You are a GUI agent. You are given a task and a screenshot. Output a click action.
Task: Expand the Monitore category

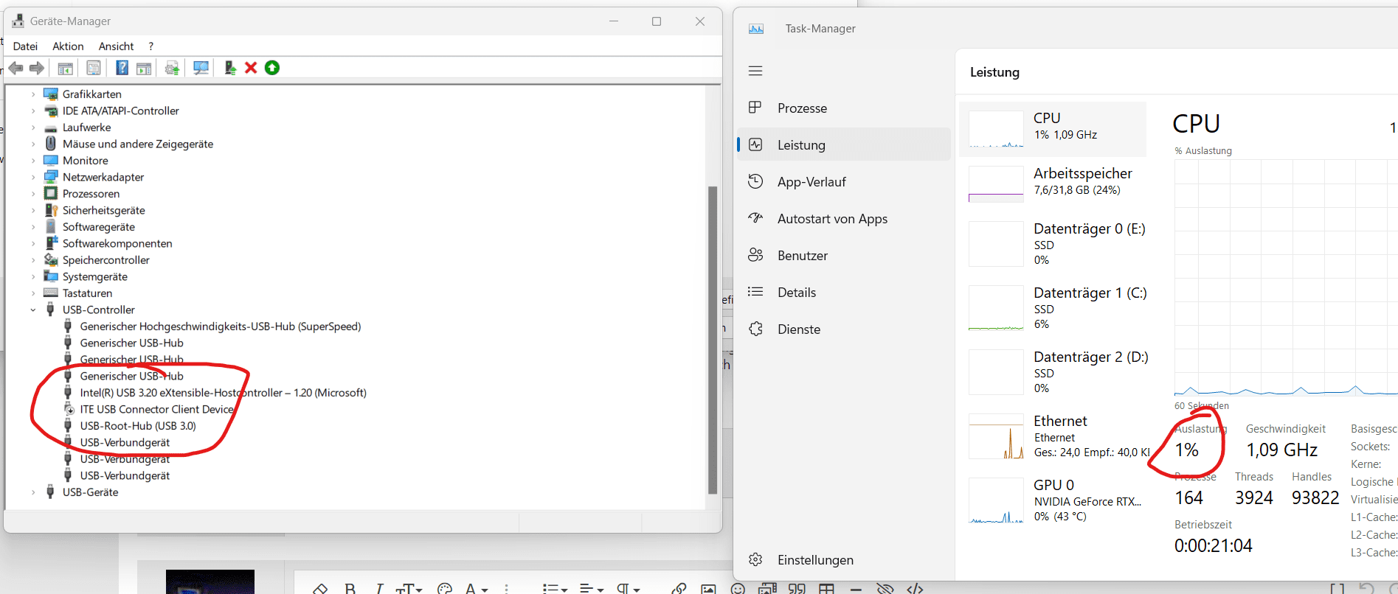coord(33,161)
